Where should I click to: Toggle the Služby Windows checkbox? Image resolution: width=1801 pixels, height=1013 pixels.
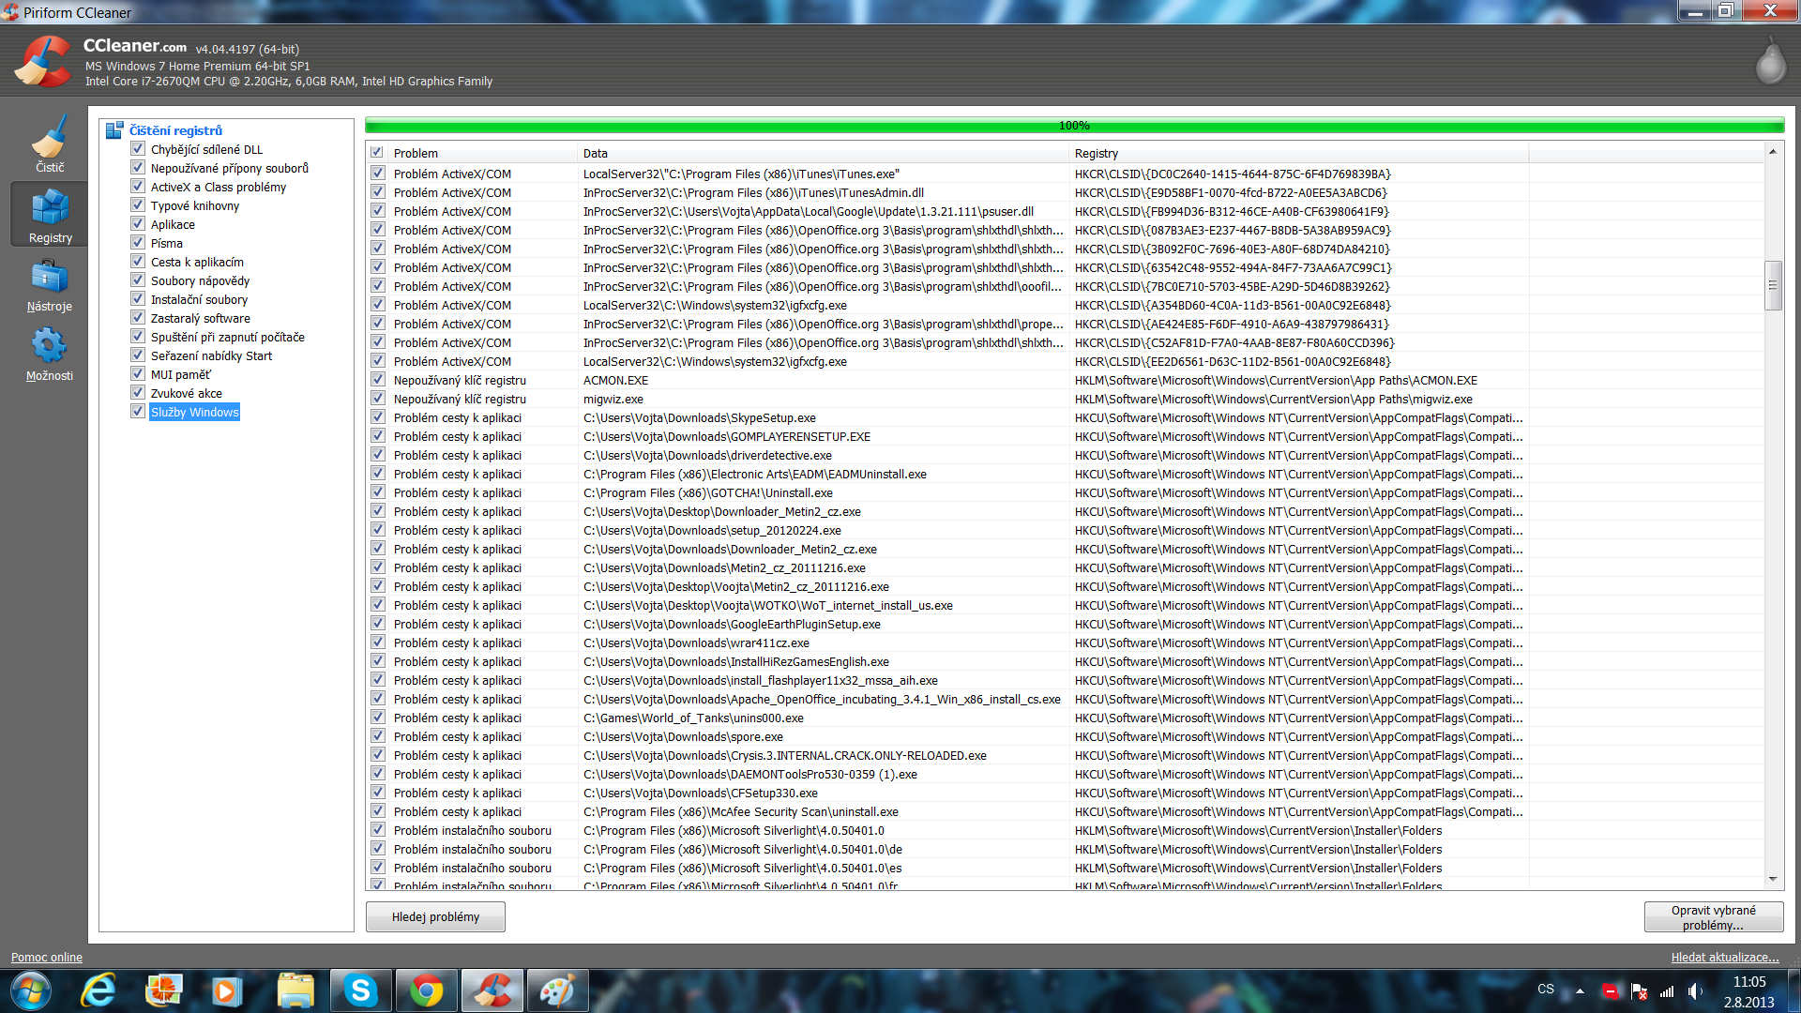point(138,412)
